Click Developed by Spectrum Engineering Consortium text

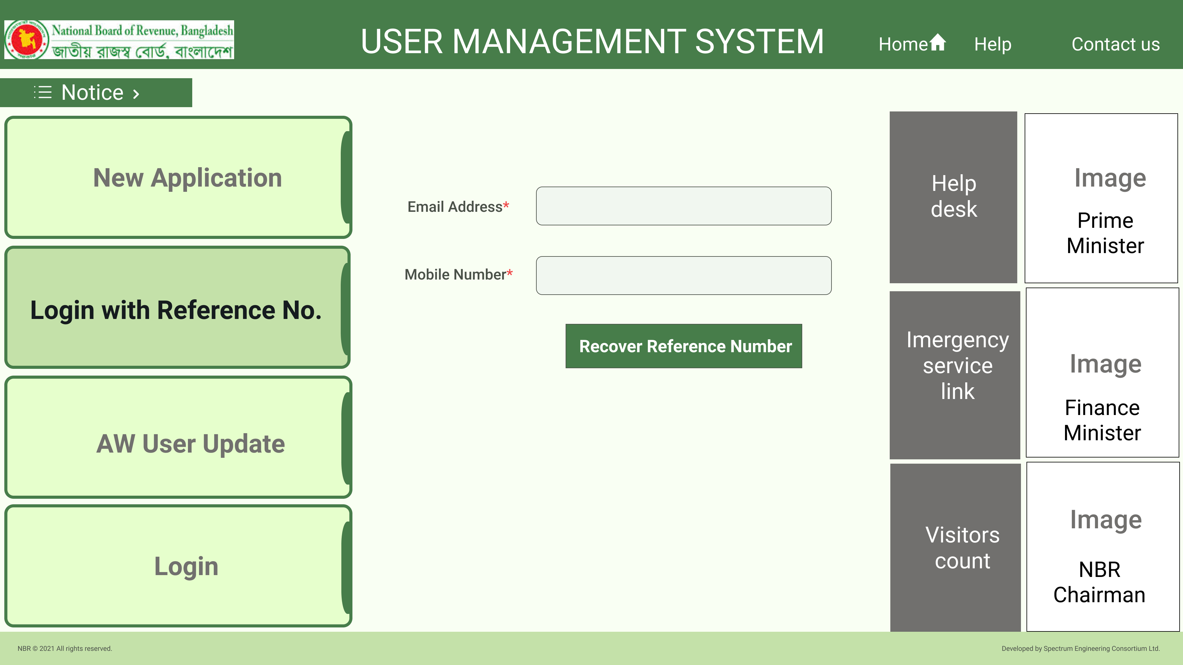pyautogui.click(x=1081, y=648)
